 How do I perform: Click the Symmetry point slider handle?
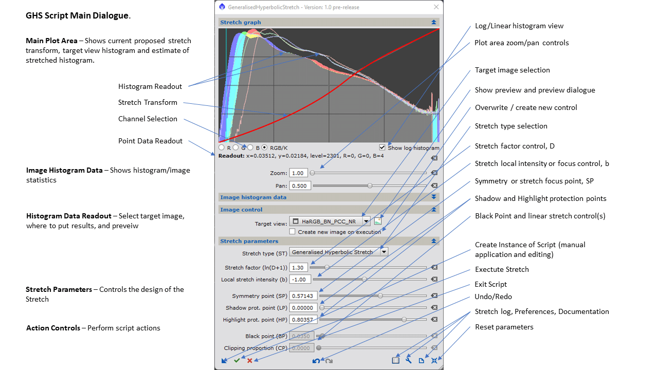click(x=380, y=295)
